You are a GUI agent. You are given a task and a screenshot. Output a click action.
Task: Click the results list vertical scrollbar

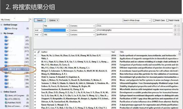pyautogui.click(x=180, y=80)
